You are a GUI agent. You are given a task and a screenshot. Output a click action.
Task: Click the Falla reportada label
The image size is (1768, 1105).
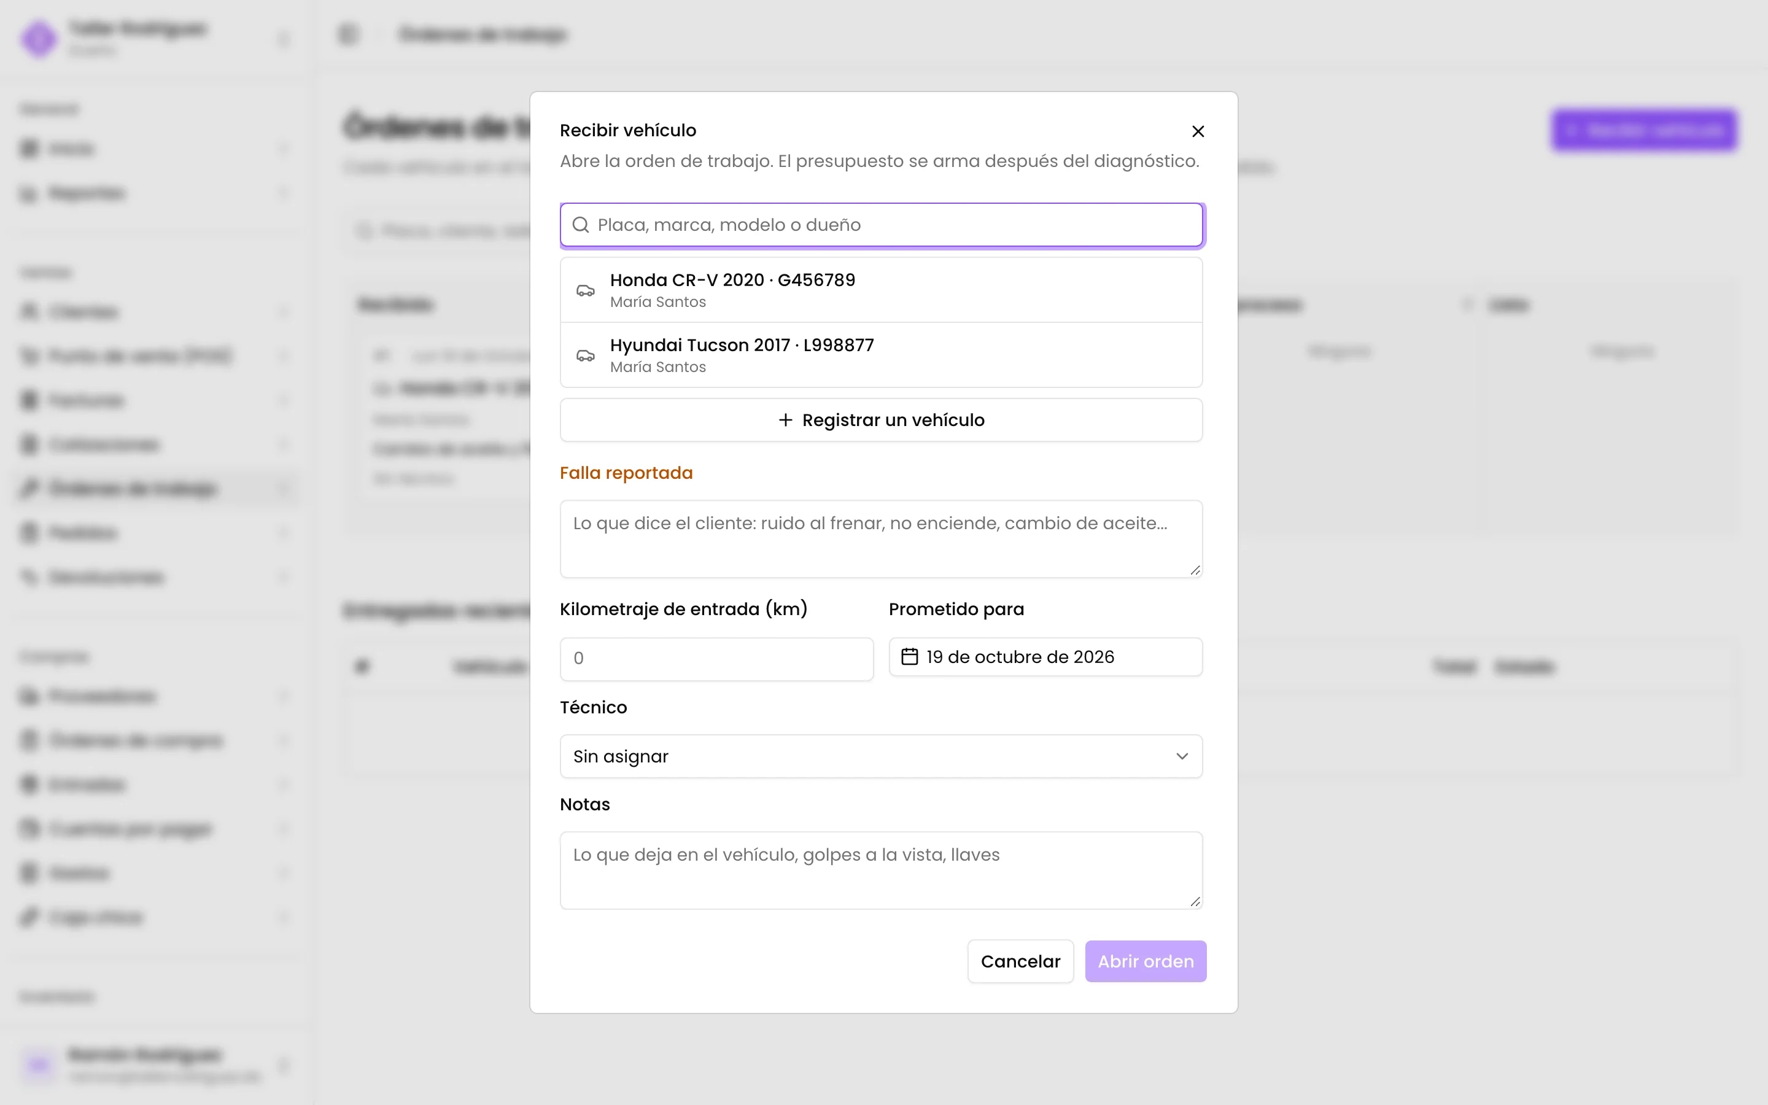tap(626, 473)
